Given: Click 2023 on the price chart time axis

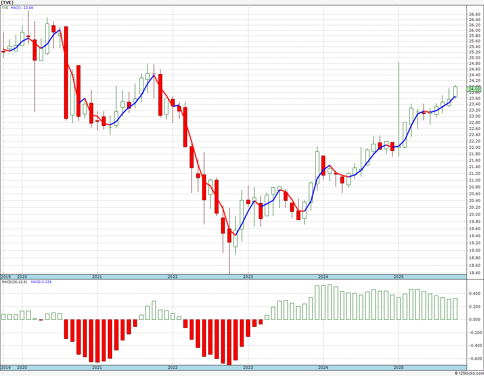Looking at the screenshot, I should point(248,277).
